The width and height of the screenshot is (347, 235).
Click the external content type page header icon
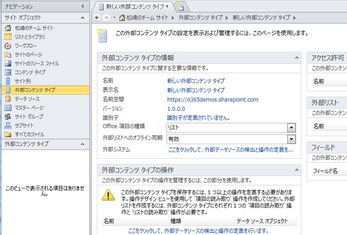[x=102, y=35]
